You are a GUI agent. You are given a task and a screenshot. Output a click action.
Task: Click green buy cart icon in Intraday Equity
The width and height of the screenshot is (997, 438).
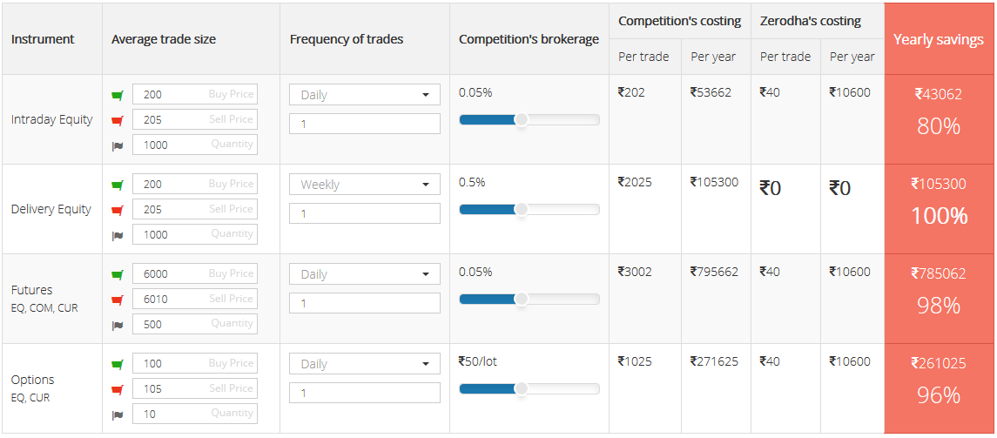pyautogui.click(x=117, y=96)
